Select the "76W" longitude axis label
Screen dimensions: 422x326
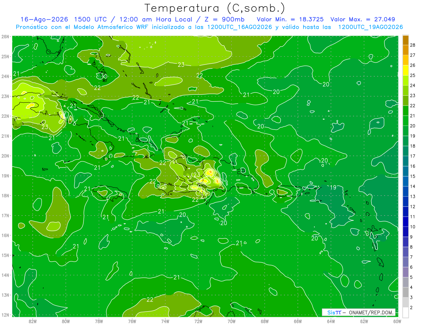click(x=132, y=321)
